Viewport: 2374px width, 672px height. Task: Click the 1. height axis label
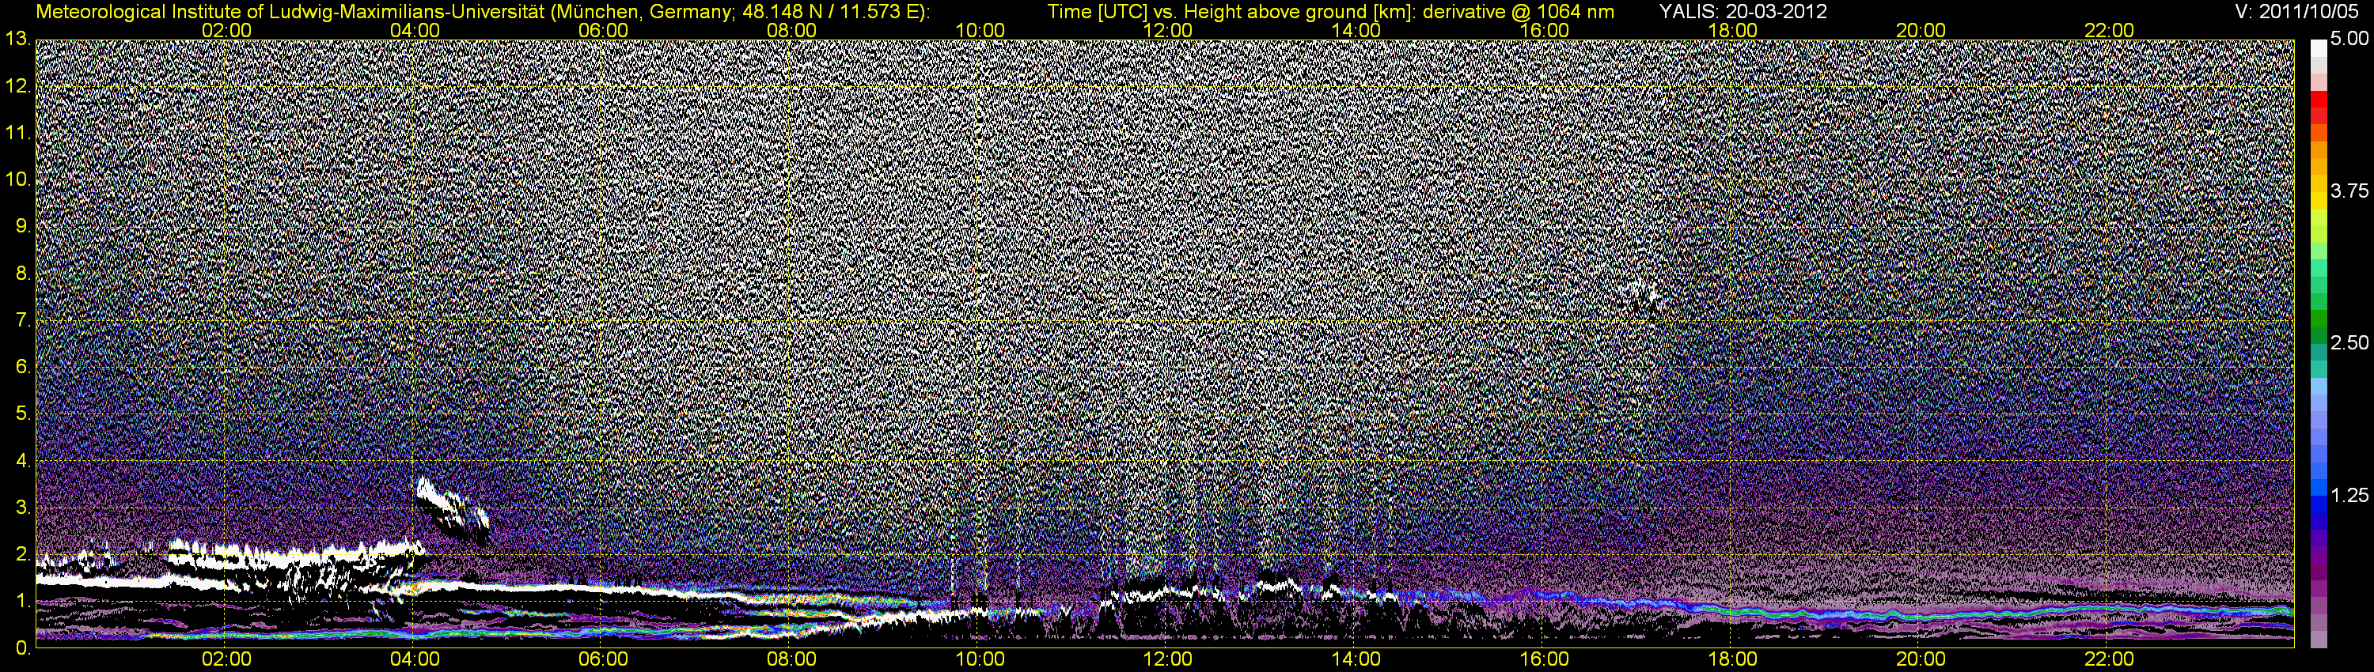point(23,602)
